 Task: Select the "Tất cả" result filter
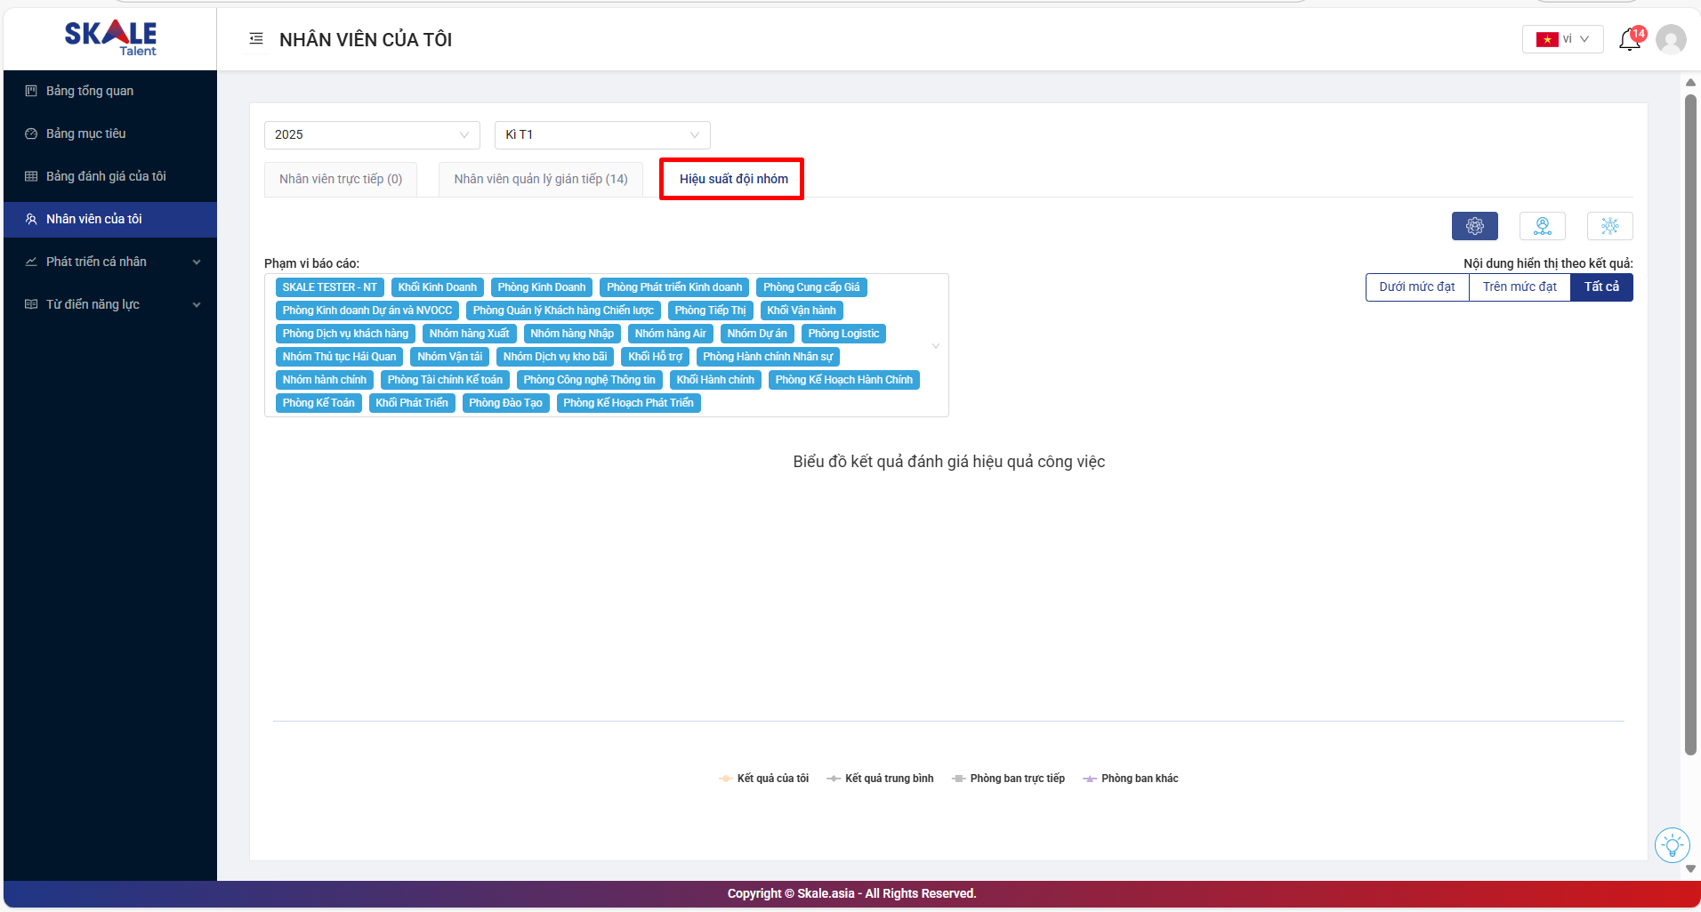pyautogui.click(x=1600, y=287)
